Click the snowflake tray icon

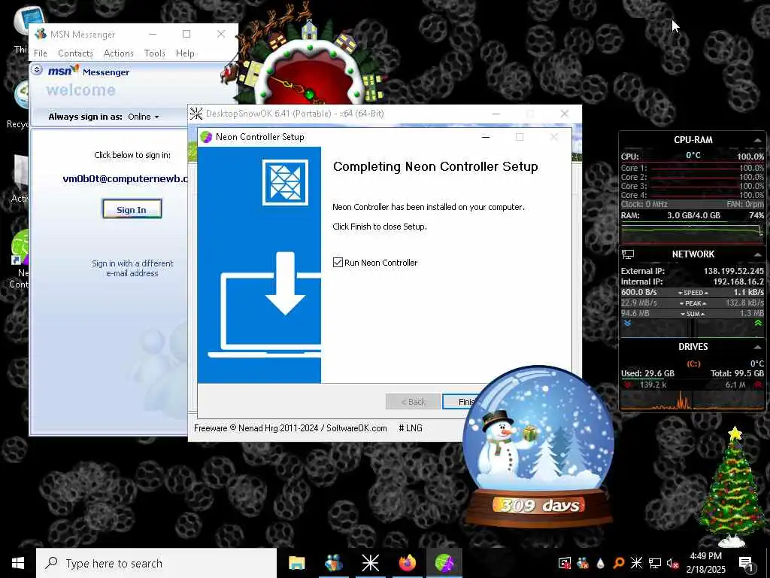point(636,563)
